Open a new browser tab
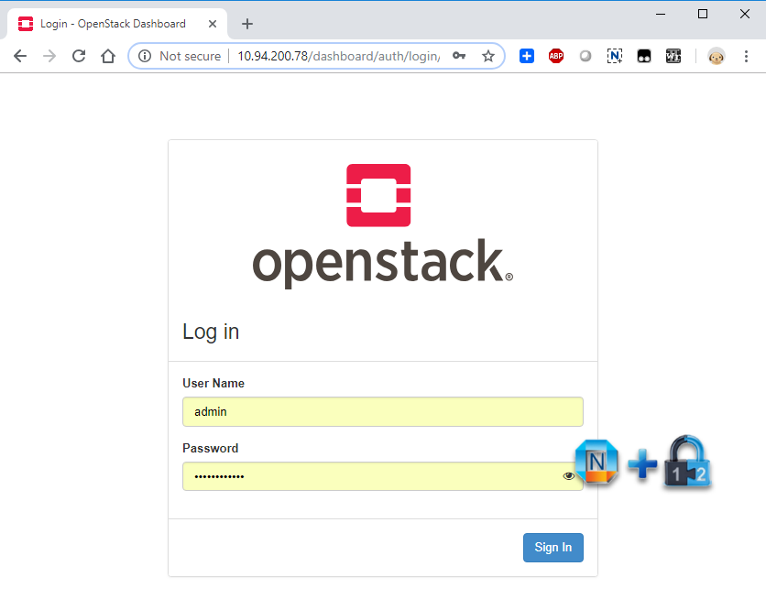766x599 pixels. click(x=247, y=24)
